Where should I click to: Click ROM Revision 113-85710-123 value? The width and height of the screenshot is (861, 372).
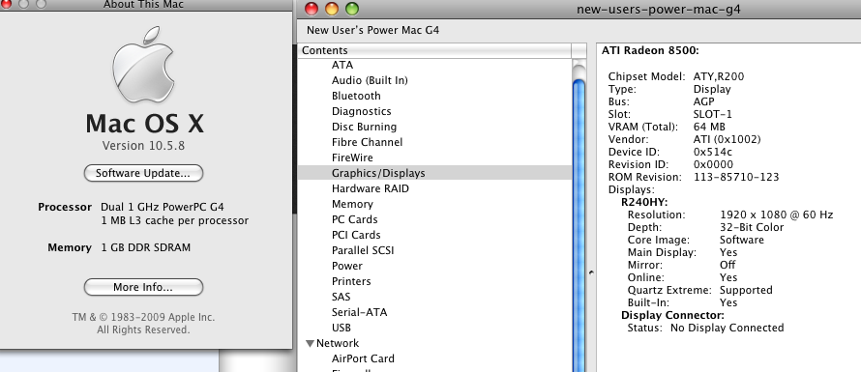click(736, 177)
